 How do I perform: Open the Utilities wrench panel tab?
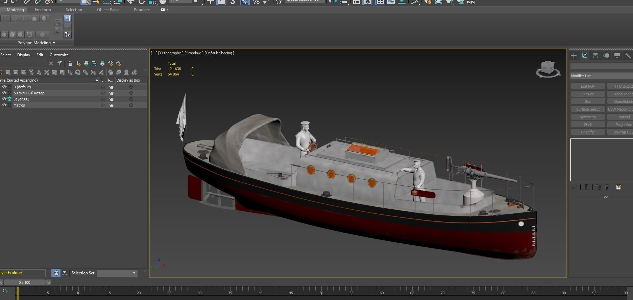coord(628,56)
